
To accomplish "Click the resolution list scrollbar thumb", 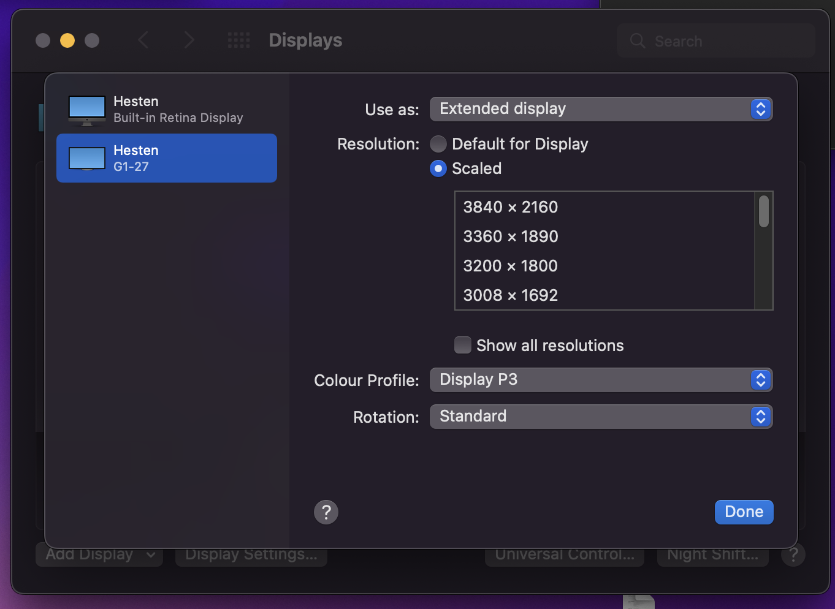I will tap(763, 211).
